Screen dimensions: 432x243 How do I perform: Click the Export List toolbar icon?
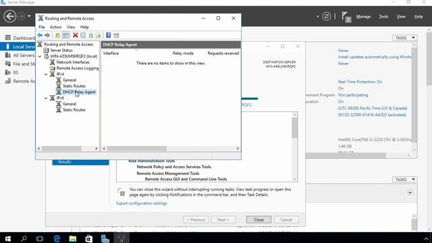pos(98,35)
